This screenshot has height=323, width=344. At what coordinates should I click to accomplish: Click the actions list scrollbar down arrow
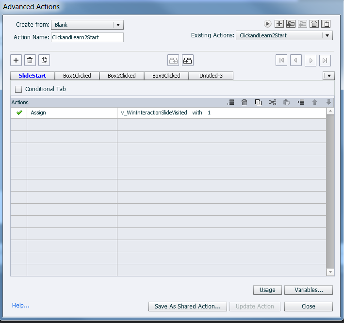(330, 272)
